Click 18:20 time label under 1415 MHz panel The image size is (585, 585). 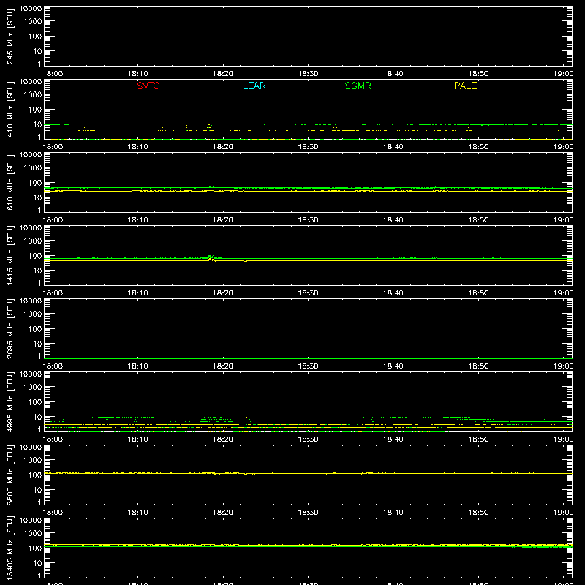point(223,293)
